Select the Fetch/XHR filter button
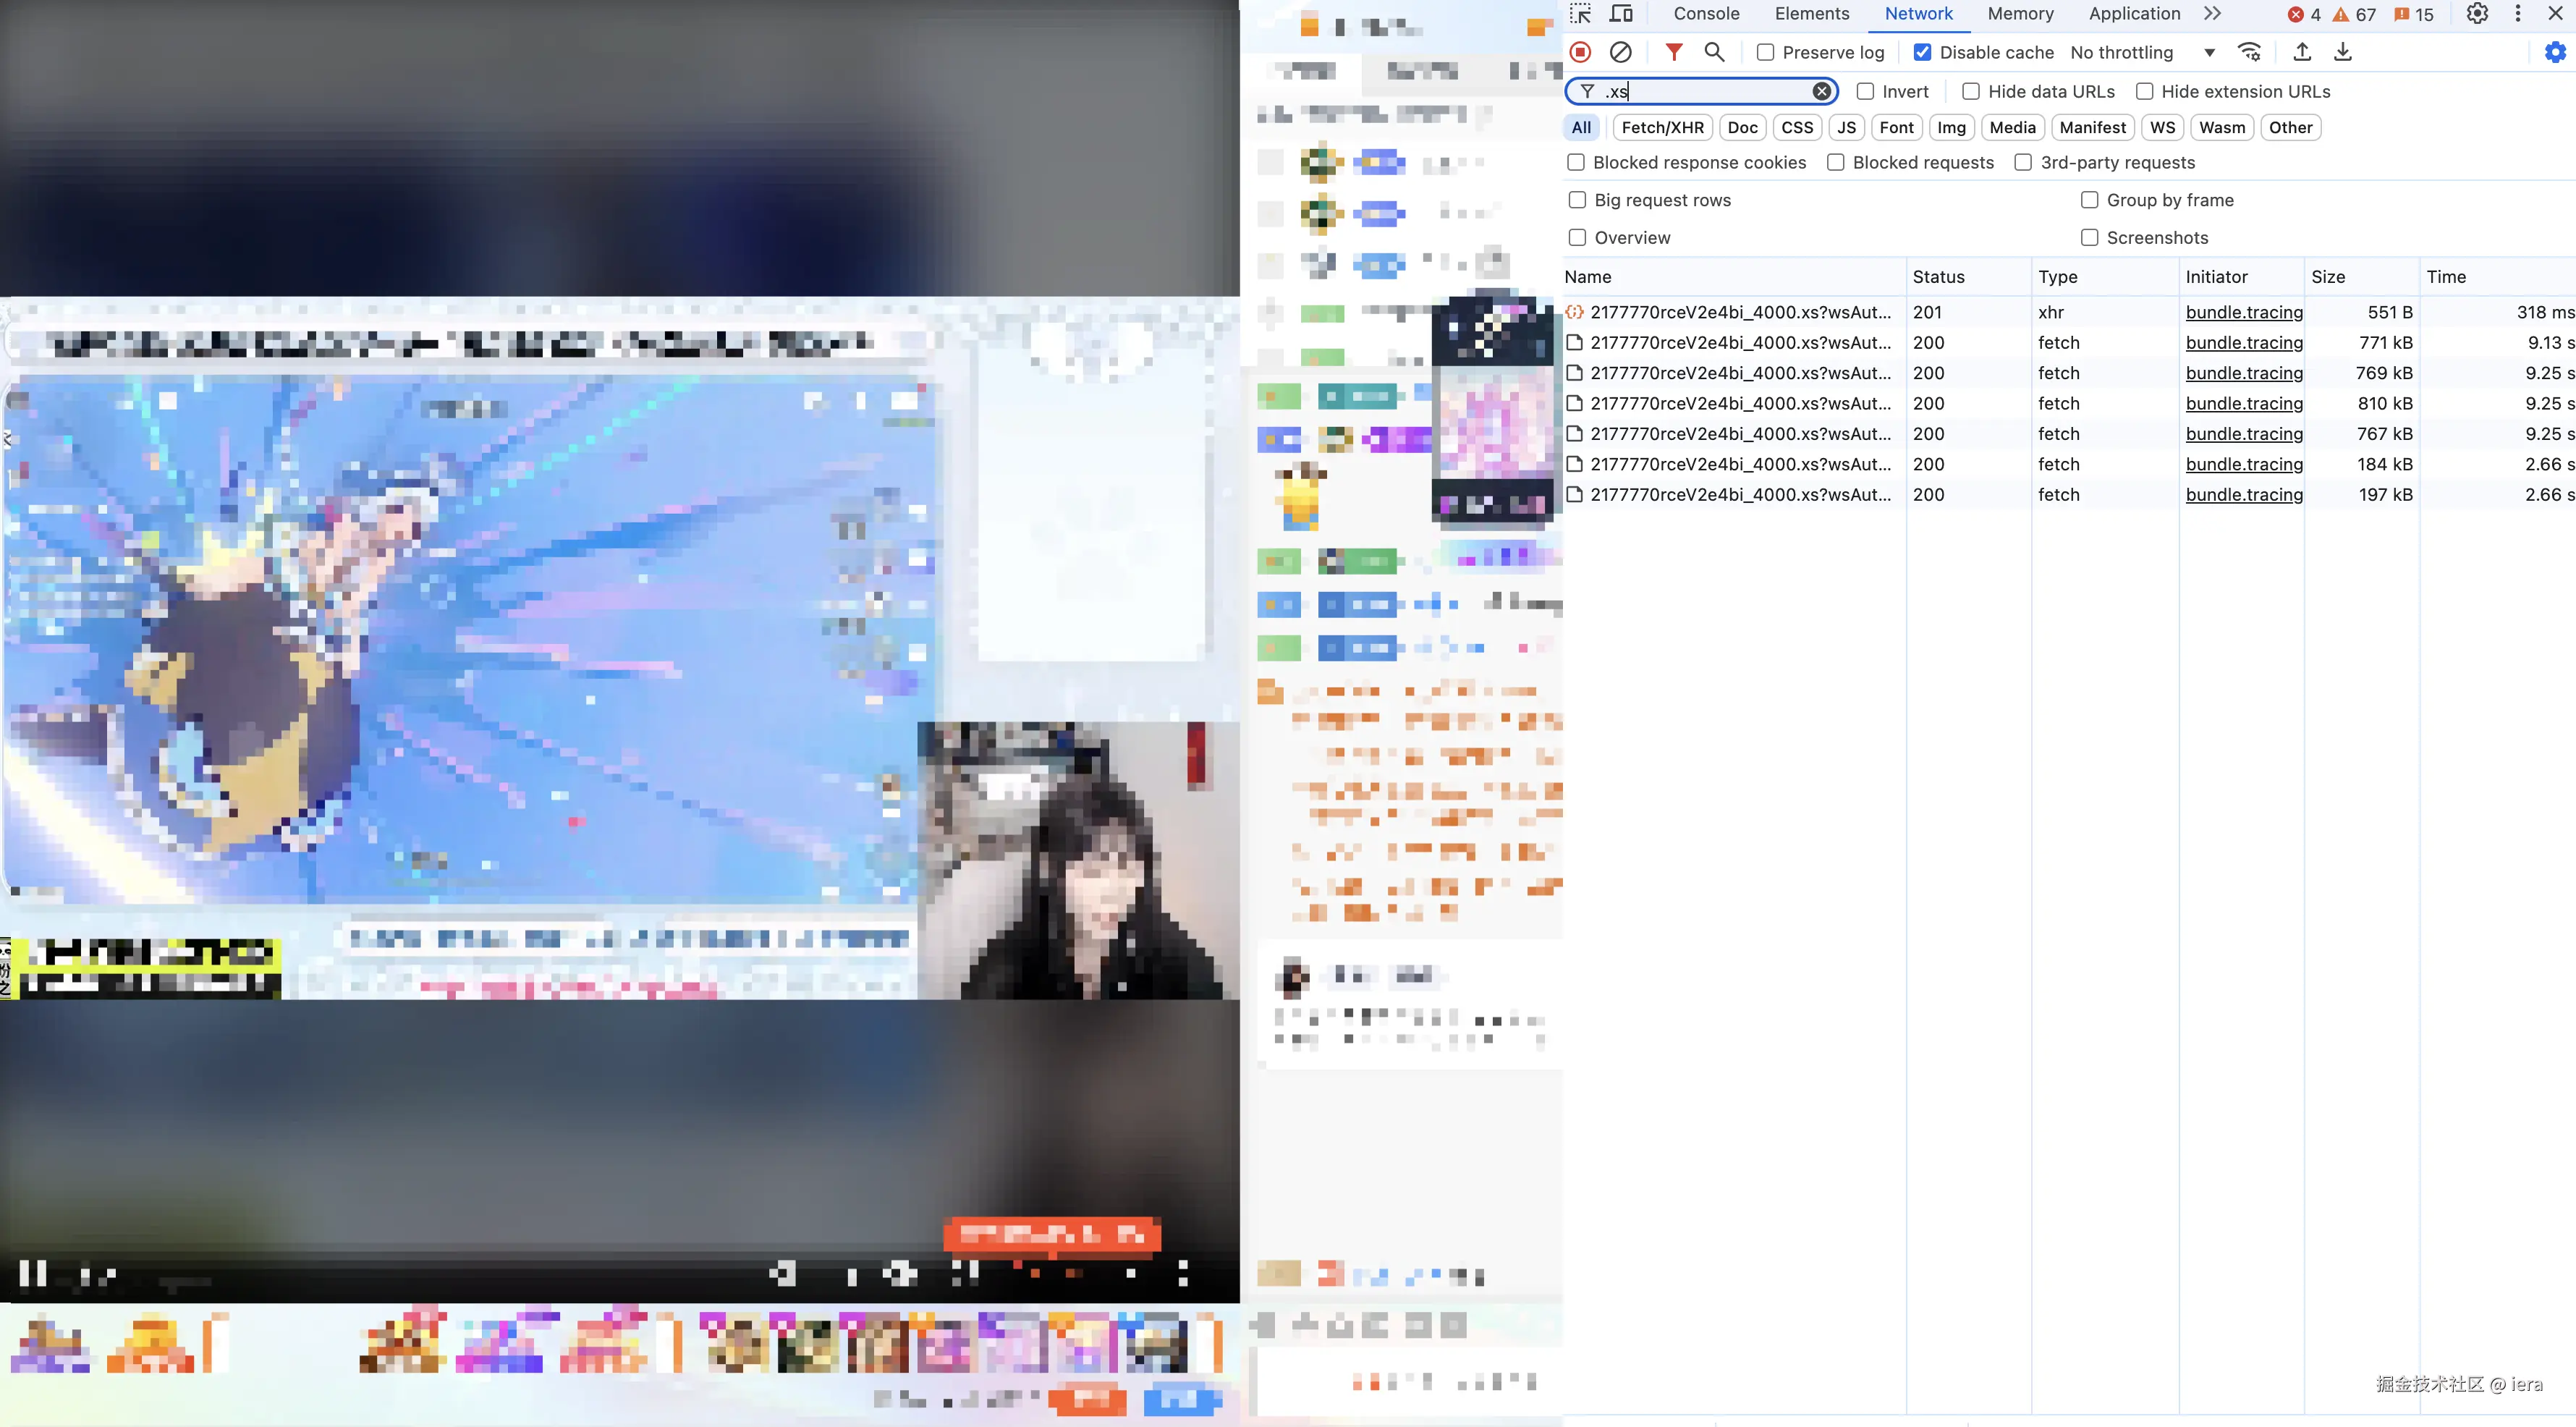 pyautogui.click(x=1662, y=127)
